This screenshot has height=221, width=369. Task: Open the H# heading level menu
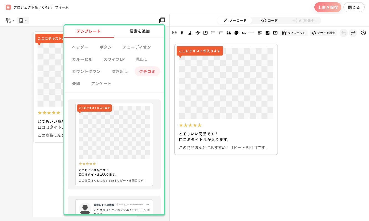point(174,33)
